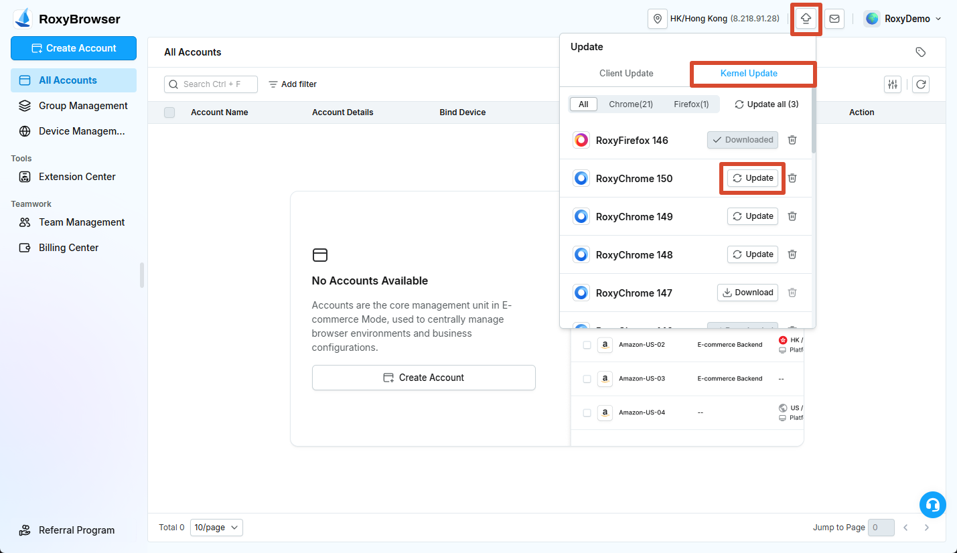Image resolution: width=957 pixels, height=553 pixels.
Task: Click the Account Details column header
Action: pos(343,112)
